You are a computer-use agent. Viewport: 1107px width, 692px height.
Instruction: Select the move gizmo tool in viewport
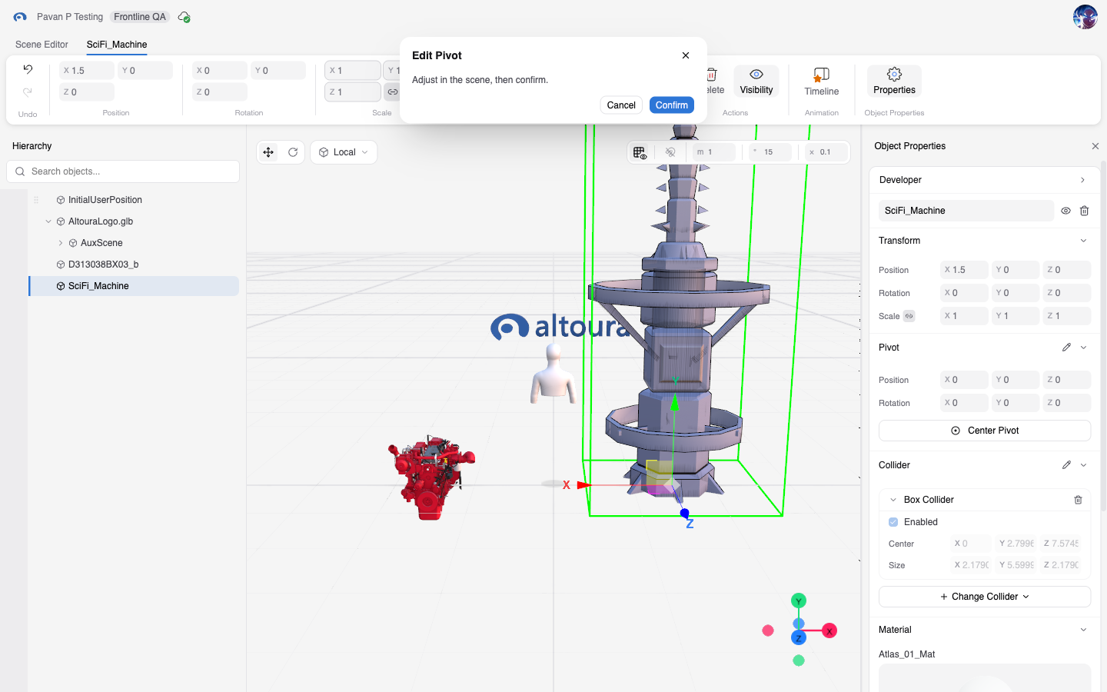coord(268,152)
